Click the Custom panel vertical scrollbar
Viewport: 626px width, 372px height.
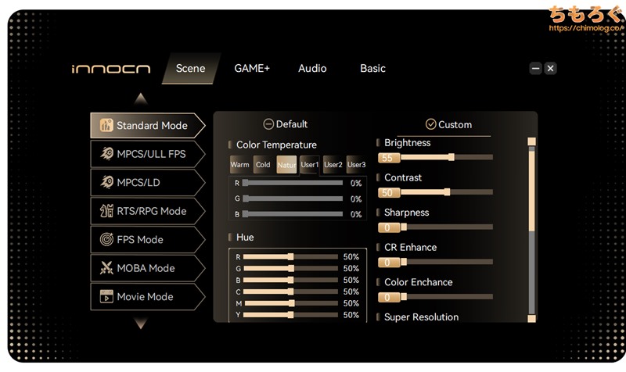pyautogui.click(x=532, y=227)
